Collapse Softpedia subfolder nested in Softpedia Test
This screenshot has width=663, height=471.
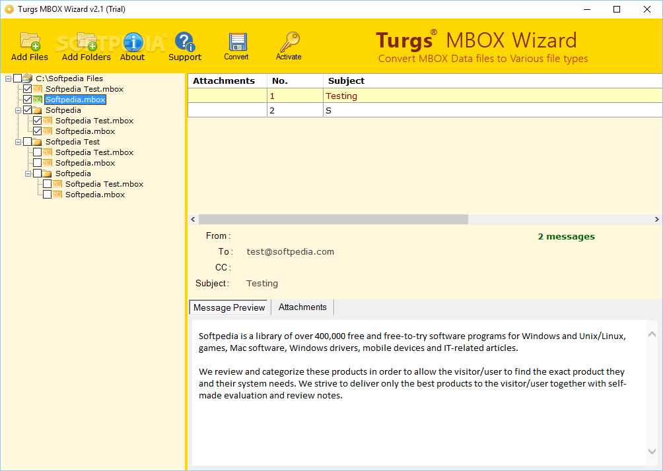[x=28, y=173]
